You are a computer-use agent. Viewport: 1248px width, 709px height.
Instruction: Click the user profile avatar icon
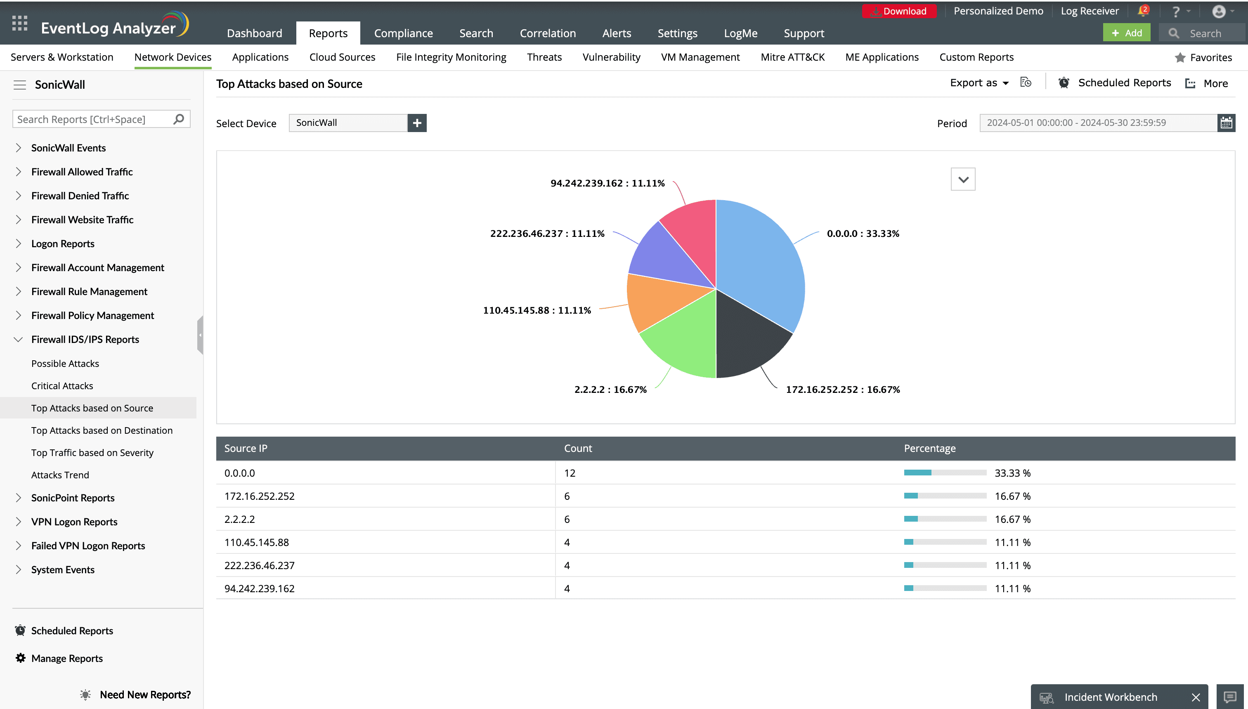pos(1218,11)
